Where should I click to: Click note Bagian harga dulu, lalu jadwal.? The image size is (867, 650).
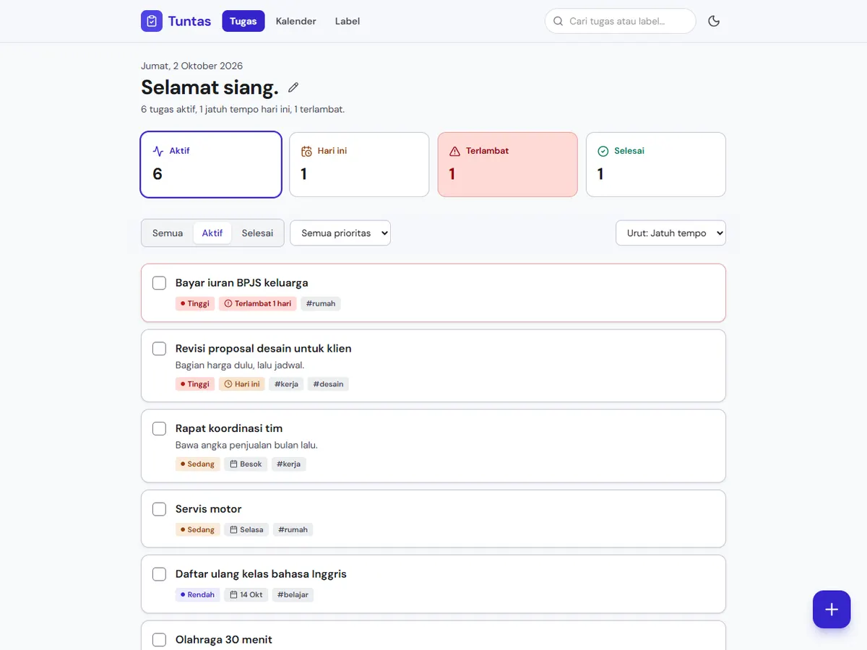(240, 365)
